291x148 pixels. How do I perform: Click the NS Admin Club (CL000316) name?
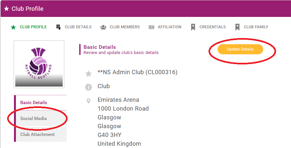pyautogui.click(x=138, y=72)
